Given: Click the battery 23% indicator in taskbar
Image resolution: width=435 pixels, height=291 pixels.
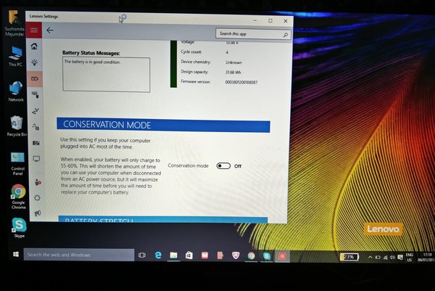Looking at the screenshot, I should pyautogui.click(x=349, y=257).
